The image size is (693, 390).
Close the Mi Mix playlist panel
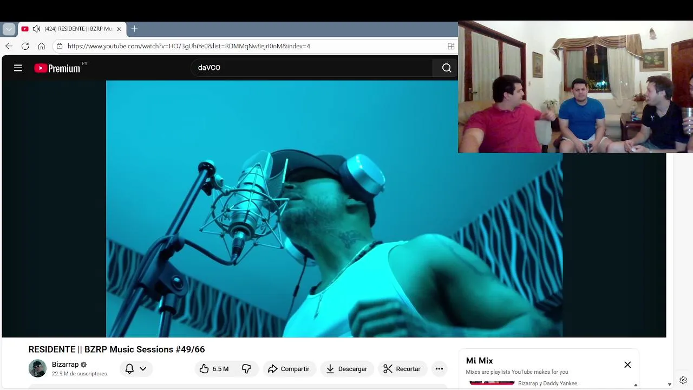click(x=627, y=365)
